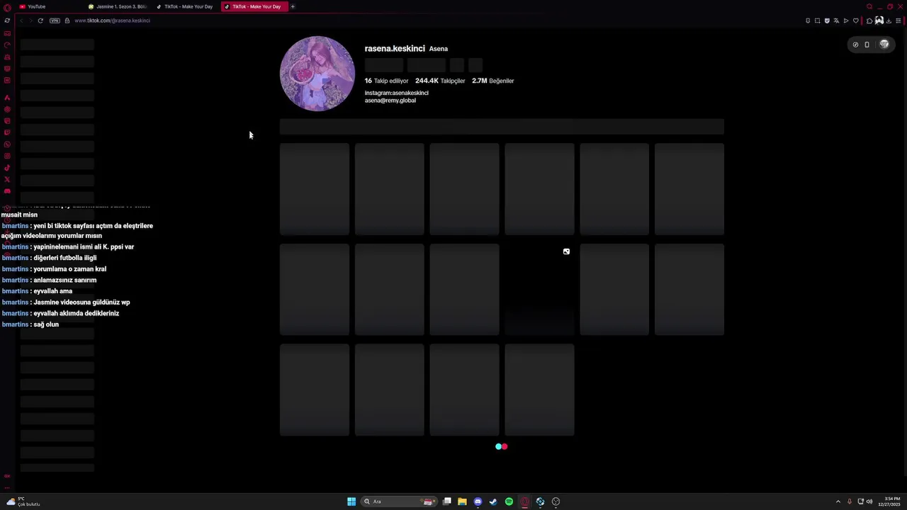Open the X (Twitter) sidebar icon

7,179
